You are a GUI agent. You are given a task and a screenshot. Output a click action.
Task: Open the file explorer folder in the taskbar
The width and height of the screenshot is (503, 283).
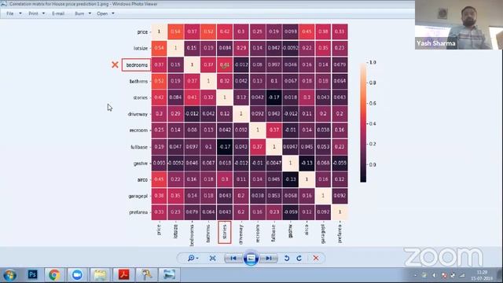(x=100, y=274)
